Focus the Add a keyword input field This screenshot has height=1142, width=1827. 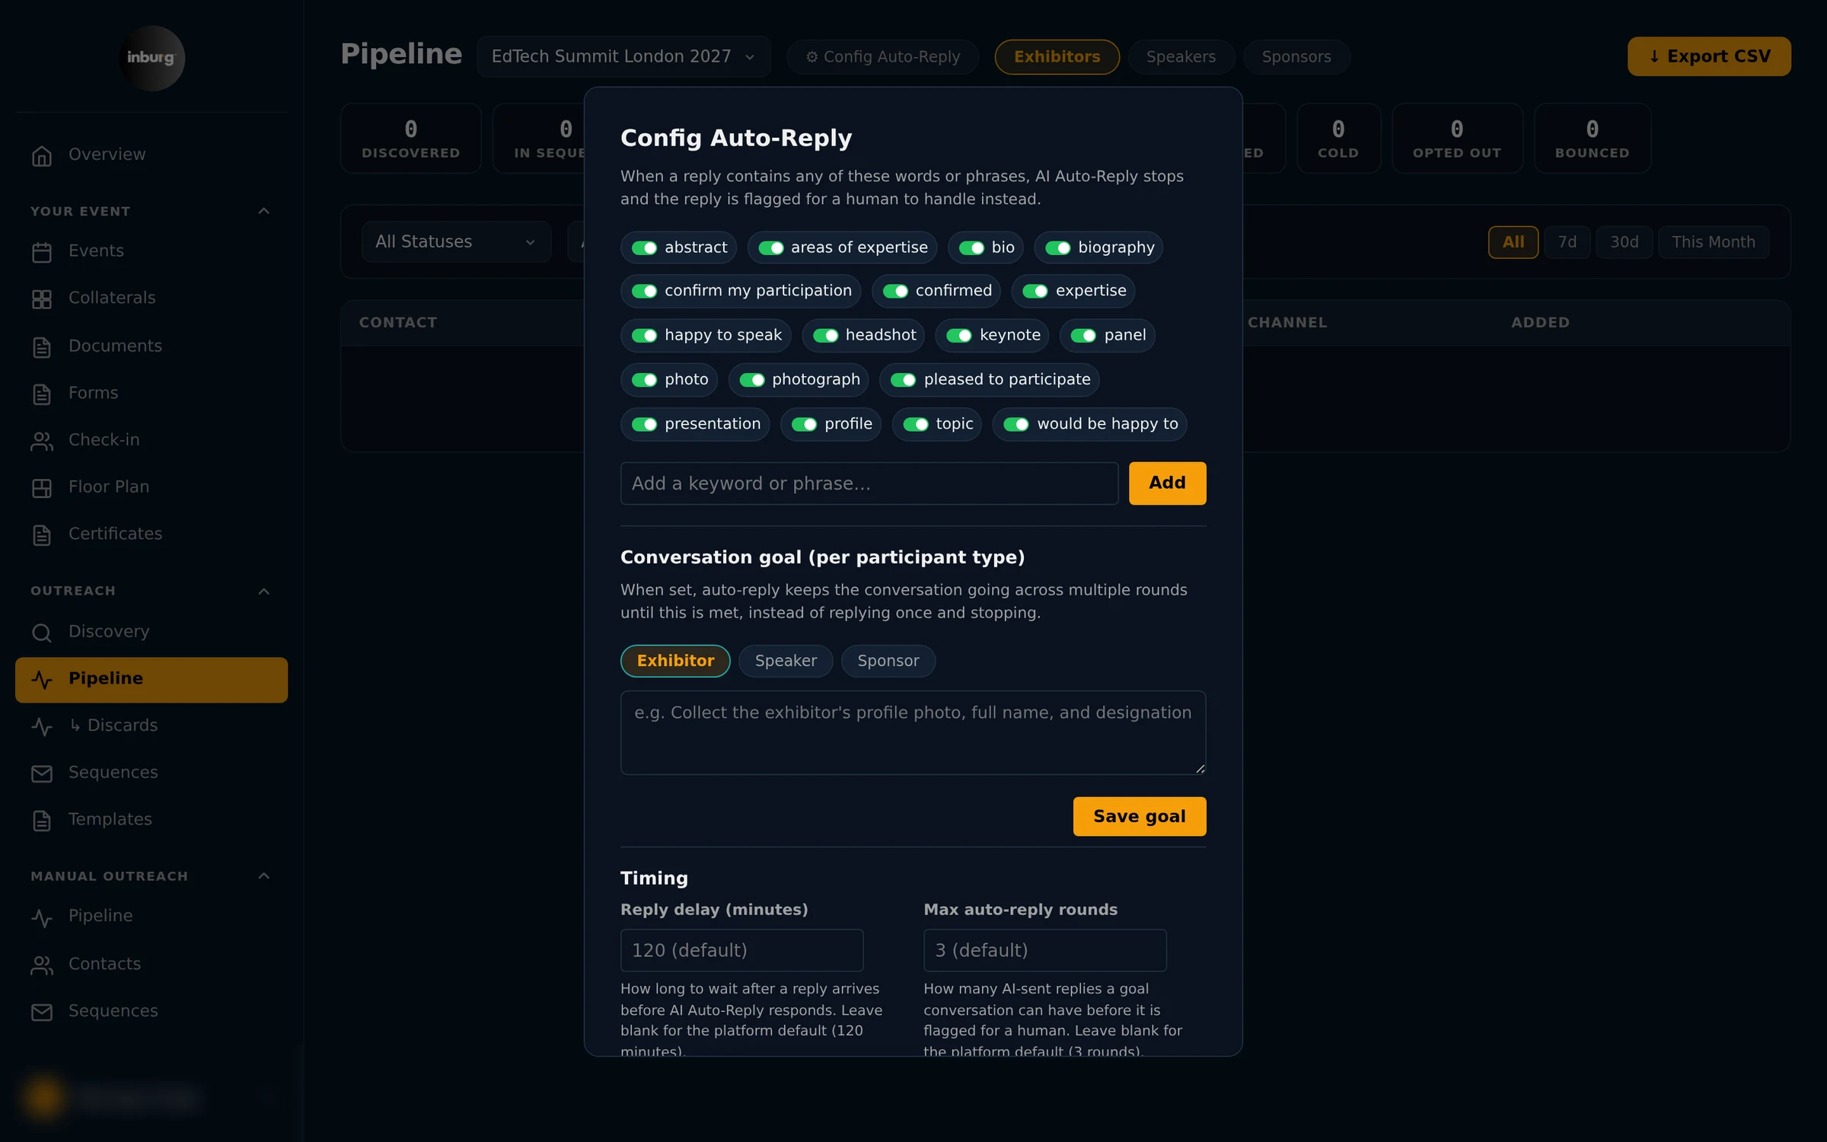[869, 483]
